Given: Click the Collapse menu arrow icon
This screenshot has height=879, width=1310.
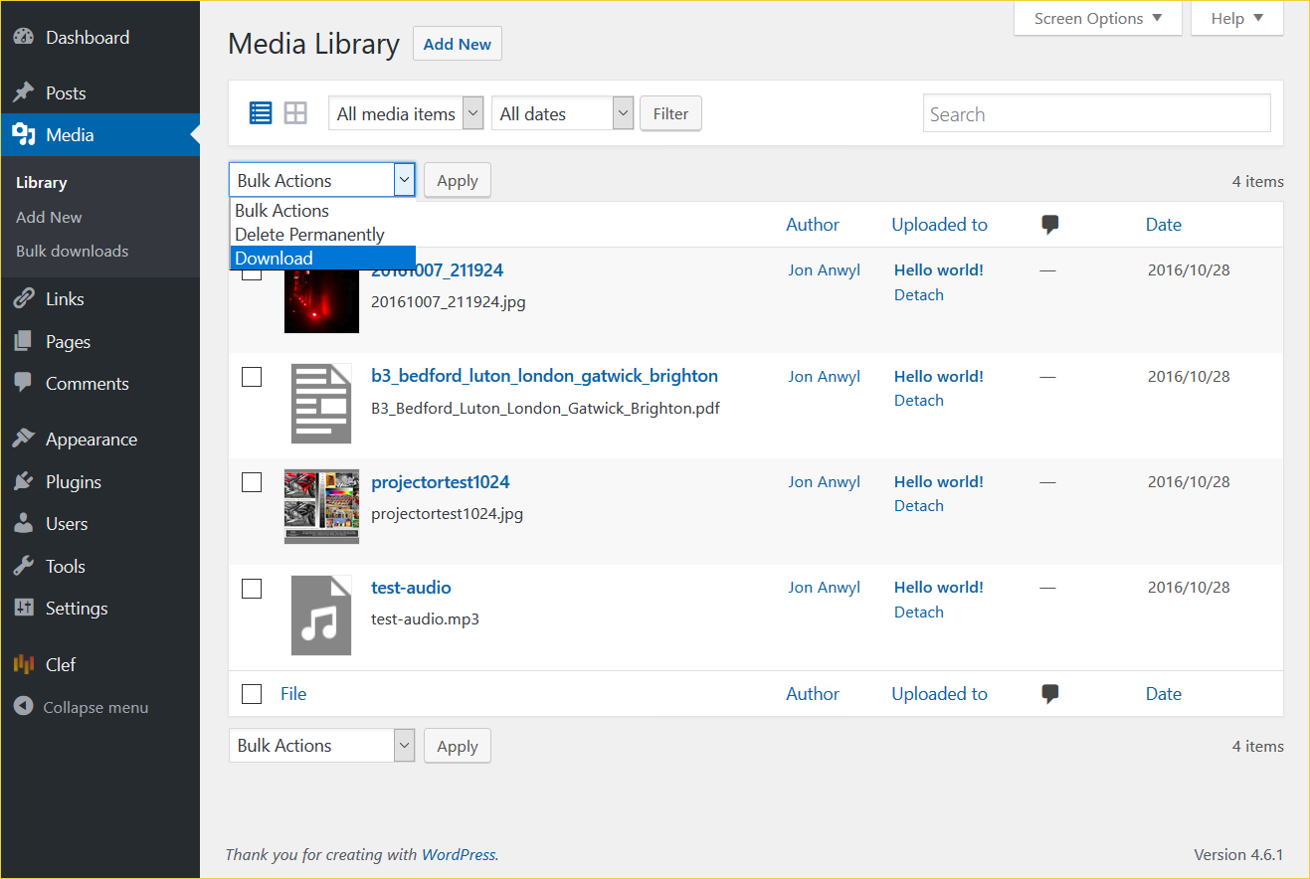Looking at the screenshot, I should (x=24, y=707).
